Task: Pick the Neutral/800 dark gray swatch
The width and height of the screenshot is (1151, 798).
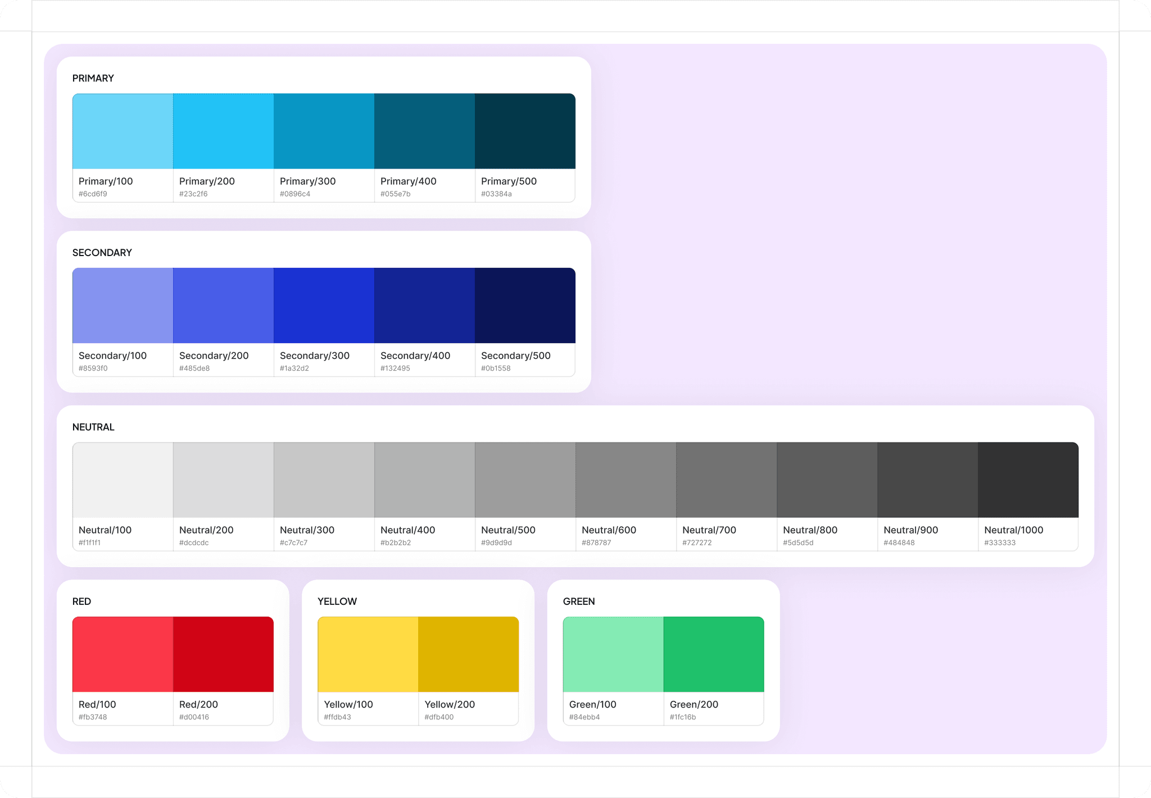Action: tap(827, 480)
